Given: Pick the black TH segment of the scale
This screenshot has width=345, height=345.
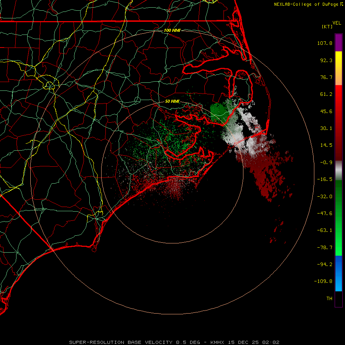Looking at the screenshot, I should [x=338, y=299].
